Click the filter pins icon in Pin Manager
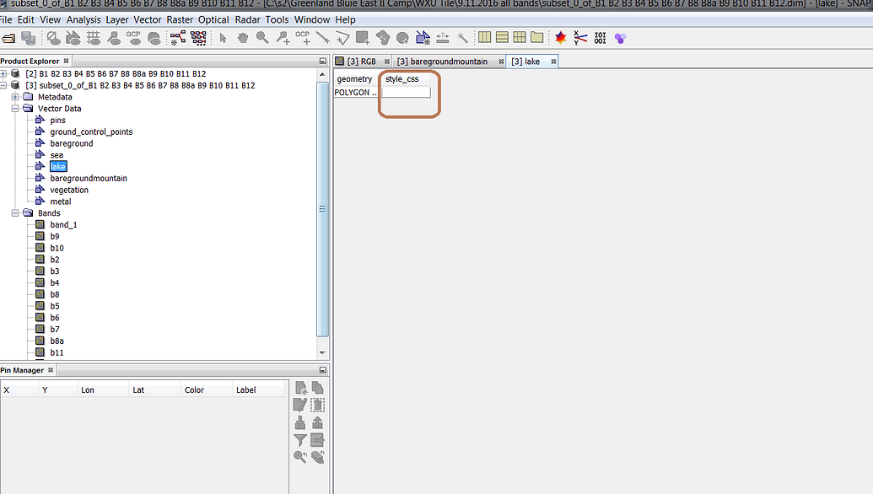873x494 pixels. tap(299, 439)
